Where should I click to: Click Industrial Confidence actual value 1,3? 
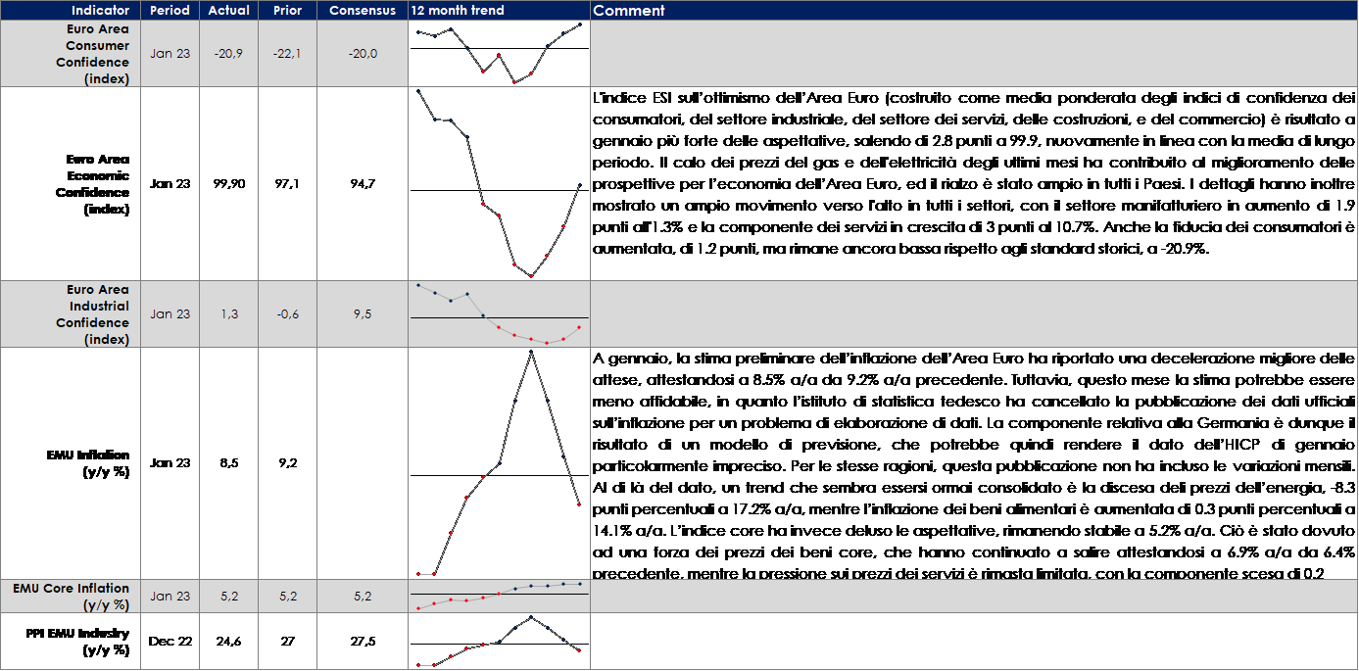click(x=229, y=314)
